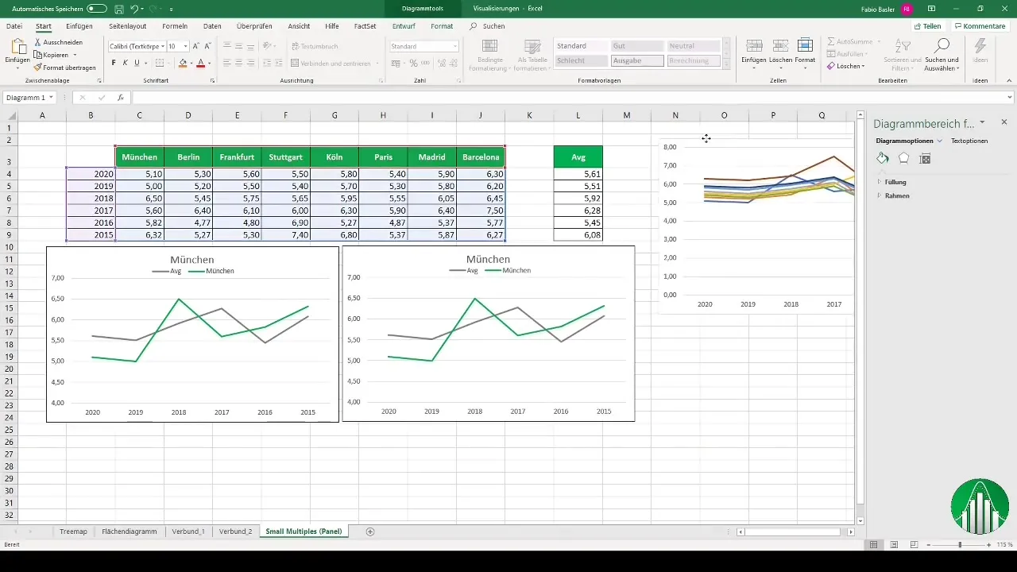Click the zoom slider handle
Image resolution: width=1017 pixels, height=572 pixels.
pos(960,544)
